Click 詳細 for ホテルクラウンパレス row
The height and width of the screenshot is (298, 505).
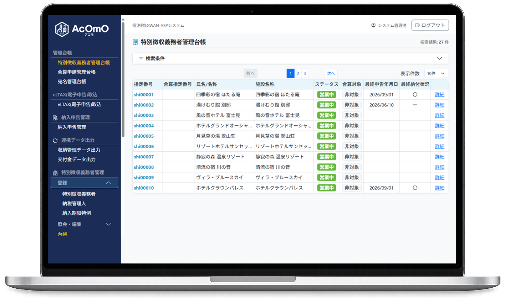tap(440, 188)
